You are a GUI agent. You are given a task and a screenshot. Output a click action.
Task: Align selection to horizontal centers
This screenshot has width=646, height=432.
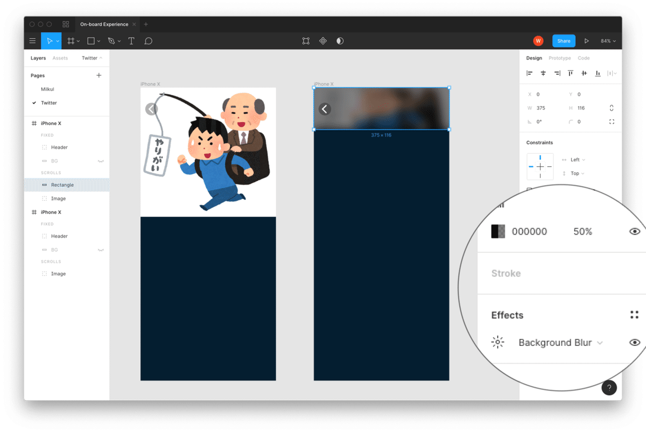pos(543,73)
